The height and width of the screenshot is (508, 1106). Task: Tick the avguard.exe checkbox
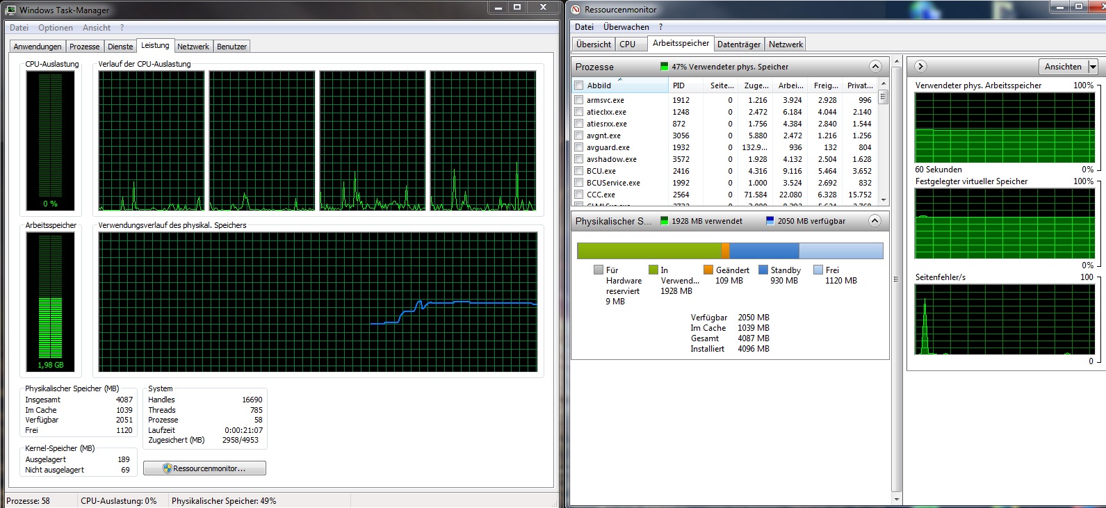(x=578, y=147)
